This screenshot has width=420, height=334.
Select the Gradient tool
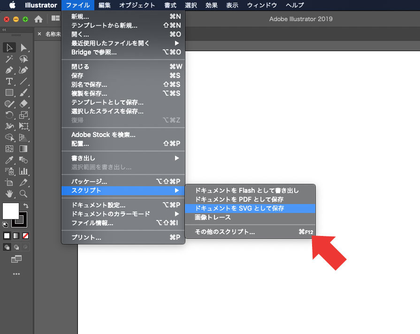coord(23,149)
